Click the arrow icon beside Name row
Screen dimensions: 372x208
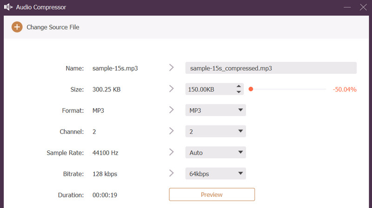point(172,68)
